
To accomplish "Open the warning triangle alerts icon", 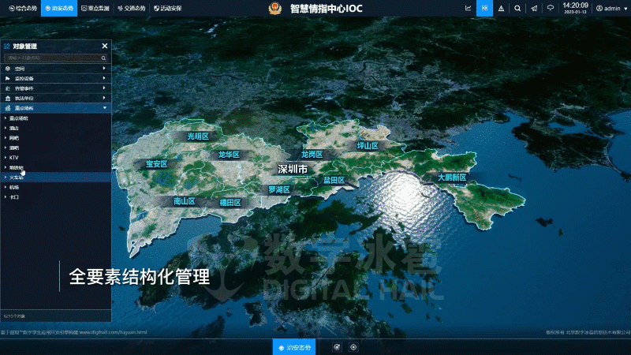I will point(501,8).
